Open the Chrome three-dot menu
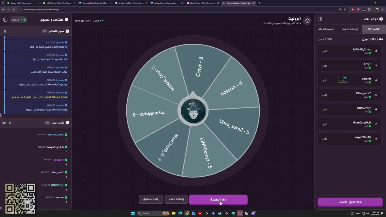This screenshot has height=217, width=386. pos(382,9)
